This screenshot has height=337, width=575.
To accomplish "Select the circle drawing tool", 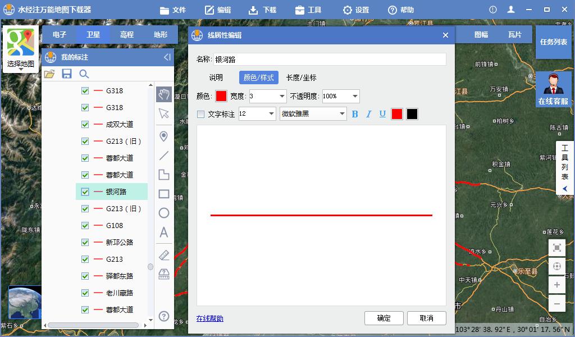I will pyautogui.click(x=163, y=213).
